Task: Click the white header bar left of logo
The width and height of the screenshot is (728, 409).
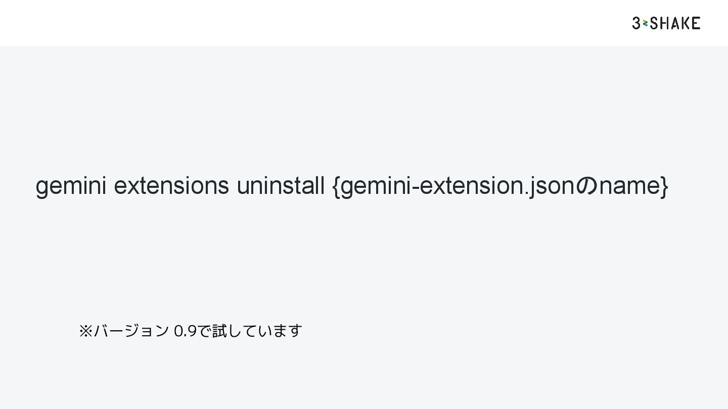Action: (x=313, y=23)
